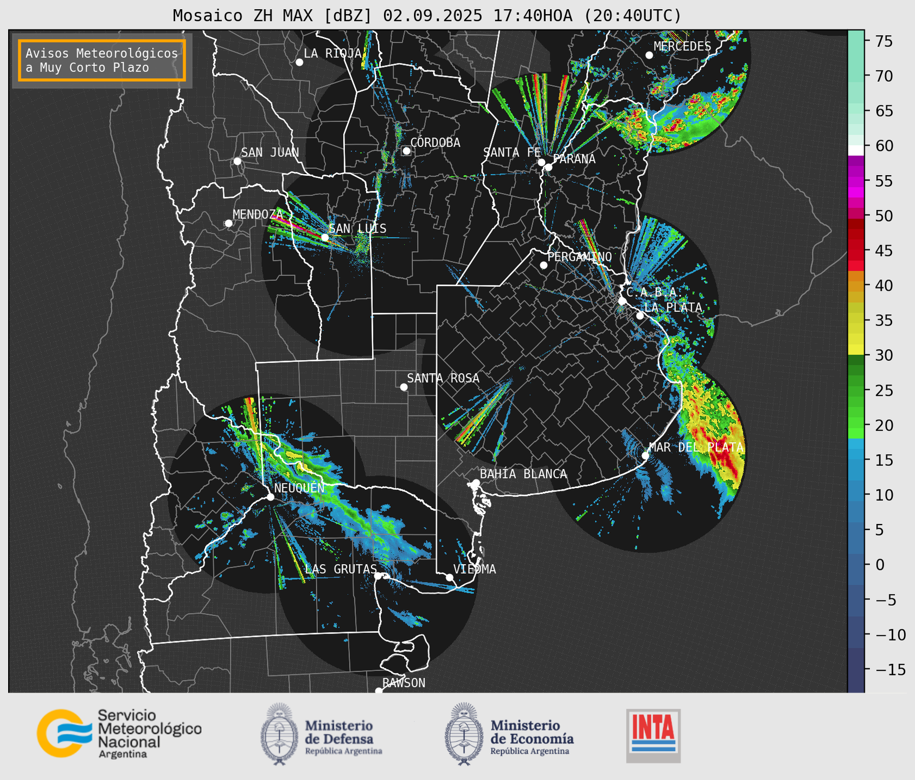Click the INTA logo
915x780 pixels.
coord(653,736)
